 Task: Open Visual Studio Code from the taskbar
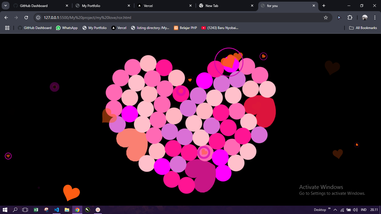point(57,210)
